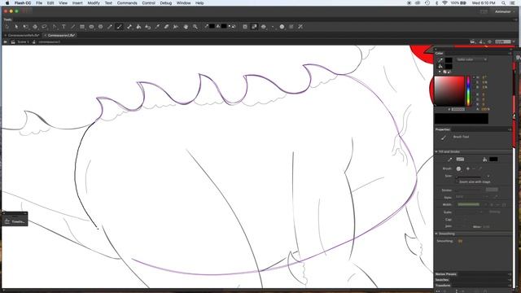Select the Eraser tool
The width and height of the screenshot is (521, 293).
click(x=166, y=27)
